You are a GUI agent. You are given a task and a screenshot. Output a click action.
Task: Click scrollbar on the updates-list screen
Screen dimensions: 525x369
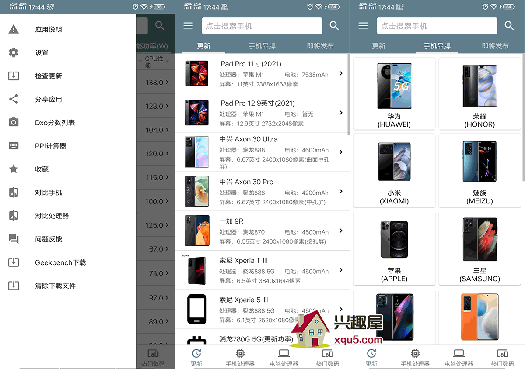tap(348, 94)
